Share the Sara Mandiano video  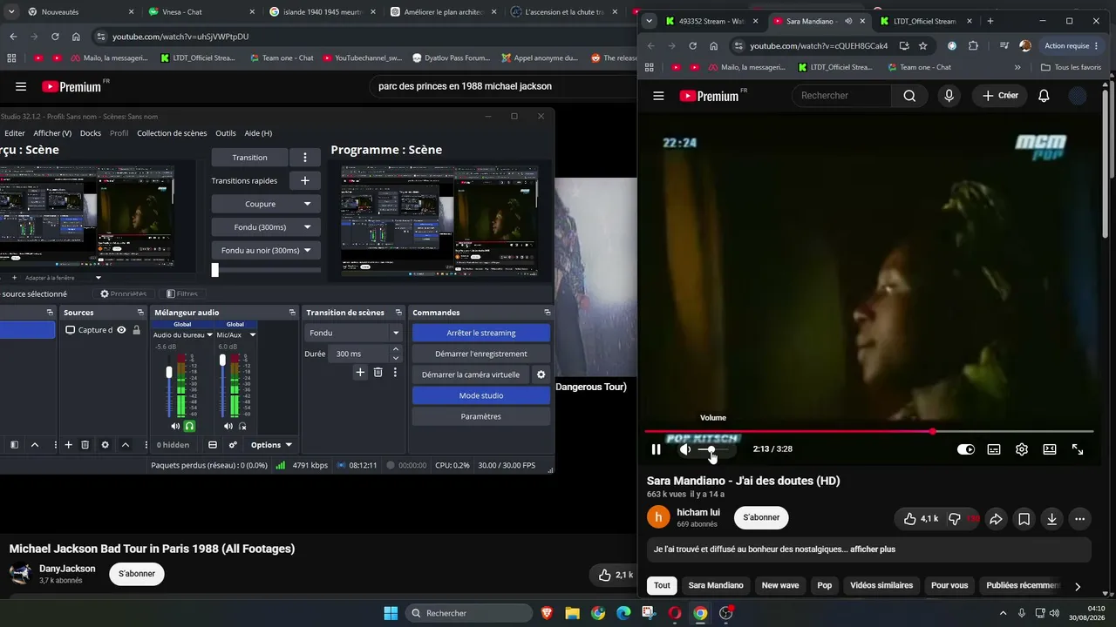click(x=996, y=519)
